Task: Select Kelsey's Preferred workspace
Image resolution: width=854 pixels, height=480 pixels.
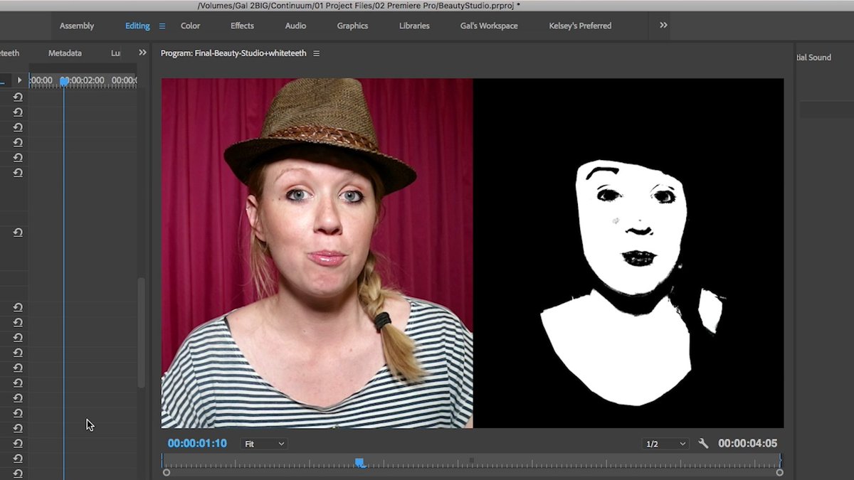Action: (x=580, y=26)
